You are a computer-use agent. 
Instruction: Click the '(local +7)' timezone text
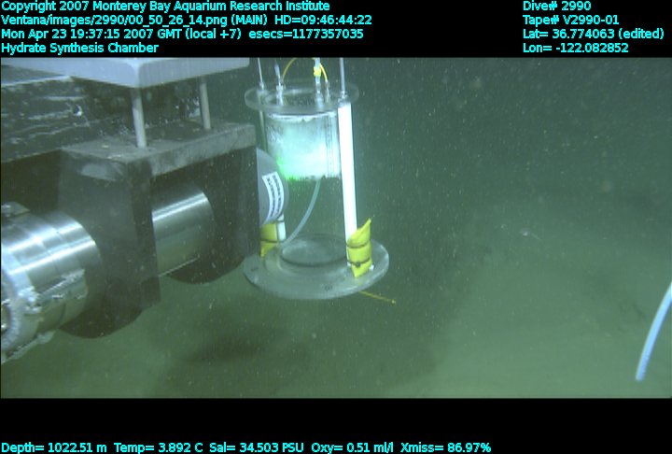(214, 34)
